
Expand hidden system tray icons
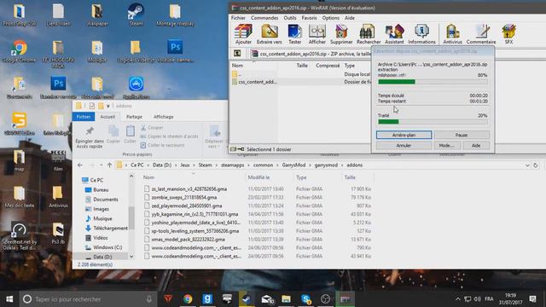point(457,299)
